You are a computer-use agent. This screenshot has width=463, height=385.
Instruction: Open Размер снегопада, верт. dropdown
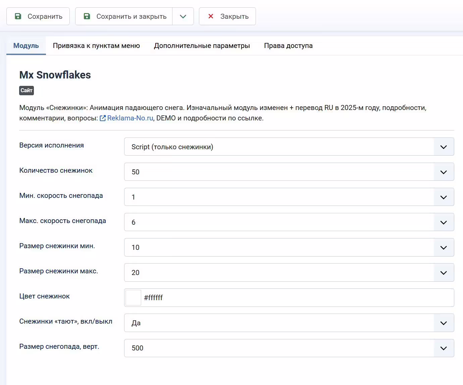289,348
